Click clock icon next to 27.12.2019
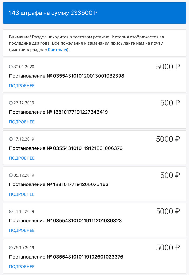This screenshot has width=189, height=275. coord(11,103)
